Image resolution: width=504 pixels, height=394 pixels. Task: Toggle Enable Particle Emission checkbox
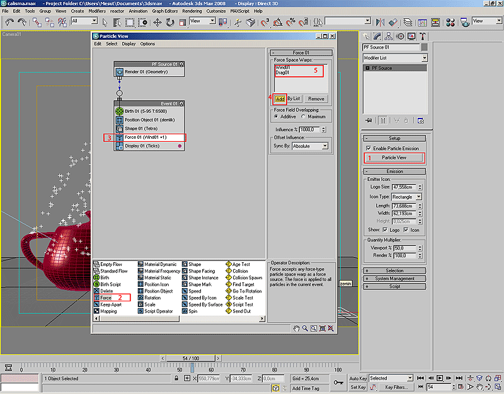click(369, 148)
